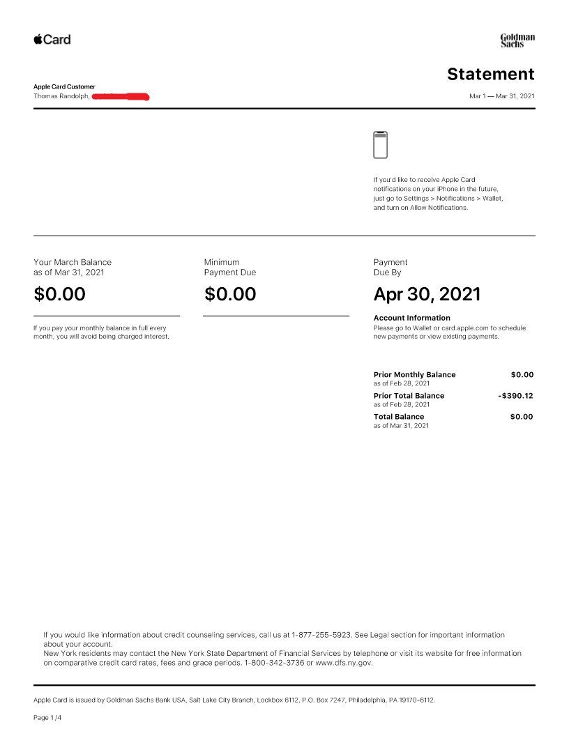569x736 pixels.
Task: Click the Total Balance label
Action: (399, 416)
